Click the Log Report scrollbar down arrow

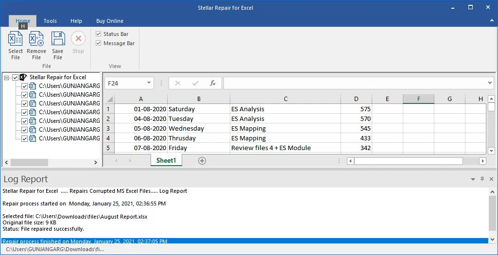[x=493, y=239]
